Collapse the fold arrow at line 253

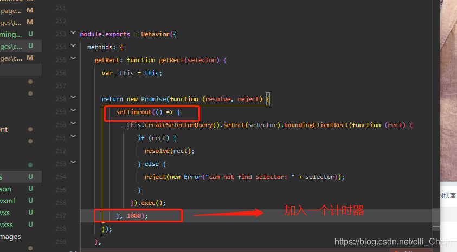click(73, 32)
